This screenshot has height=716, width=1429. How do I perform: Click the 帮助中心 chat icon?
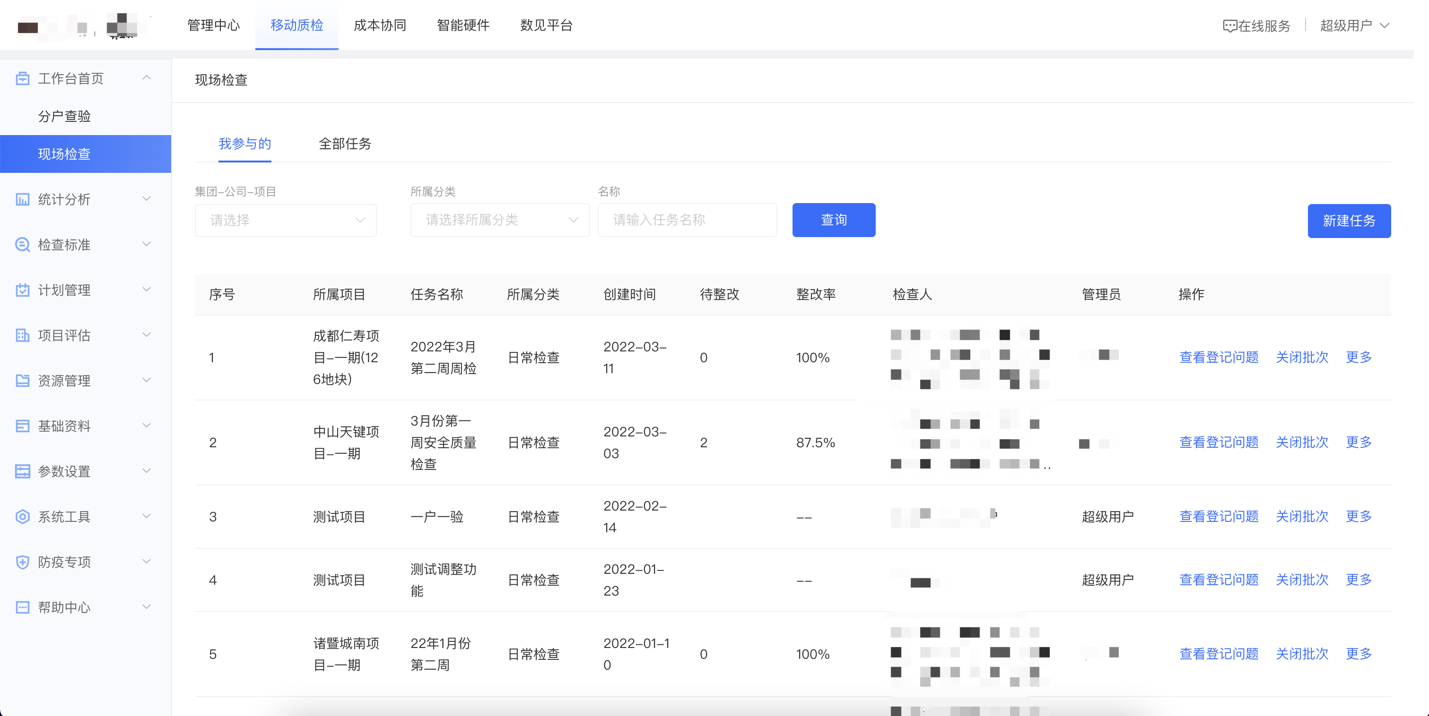22,607
